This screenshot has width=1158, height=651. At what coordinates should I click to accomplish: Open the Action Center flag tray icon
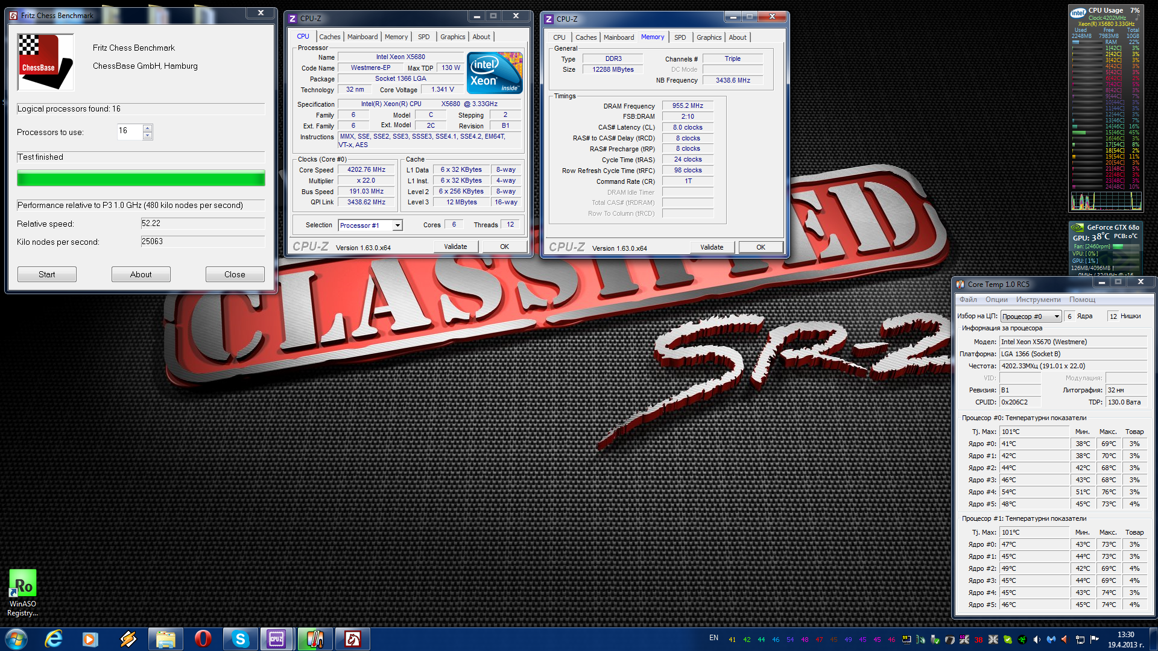coord(1095,640)
